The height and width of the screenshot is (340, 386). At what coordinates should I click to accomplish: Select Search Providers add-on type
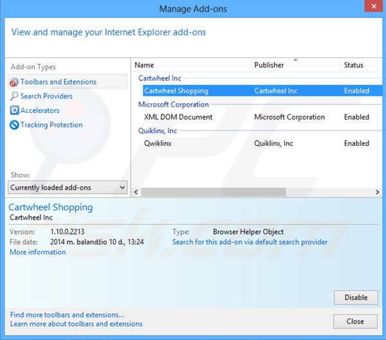[x=46, y=96]
